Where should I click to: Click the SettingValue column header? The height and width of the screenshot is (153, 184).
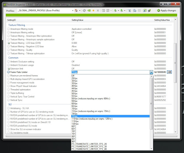point(112,20)
